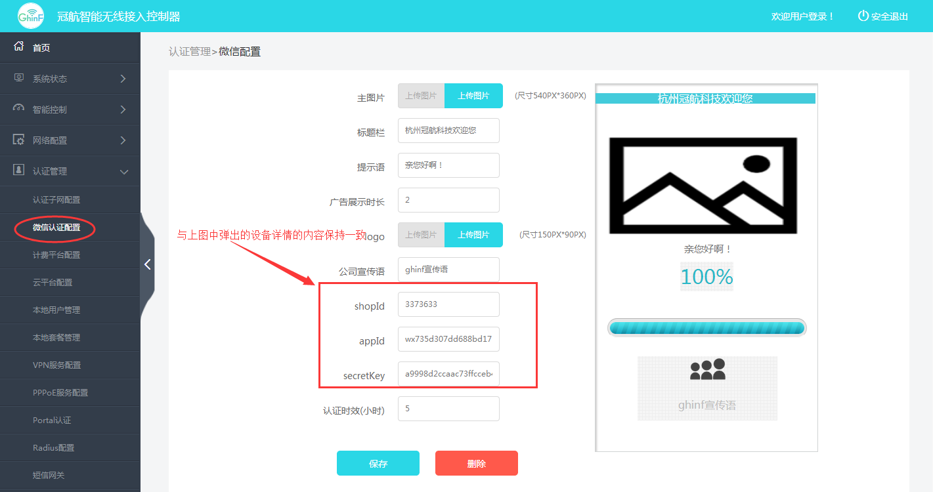Click the gray 上传图片 field for logo

tap(421, 235)
